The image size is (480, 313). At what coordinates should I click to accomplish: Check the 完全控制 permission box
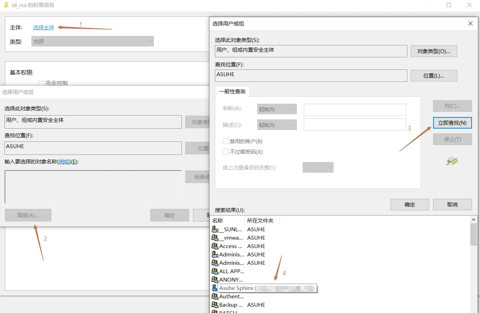point(41,83)
